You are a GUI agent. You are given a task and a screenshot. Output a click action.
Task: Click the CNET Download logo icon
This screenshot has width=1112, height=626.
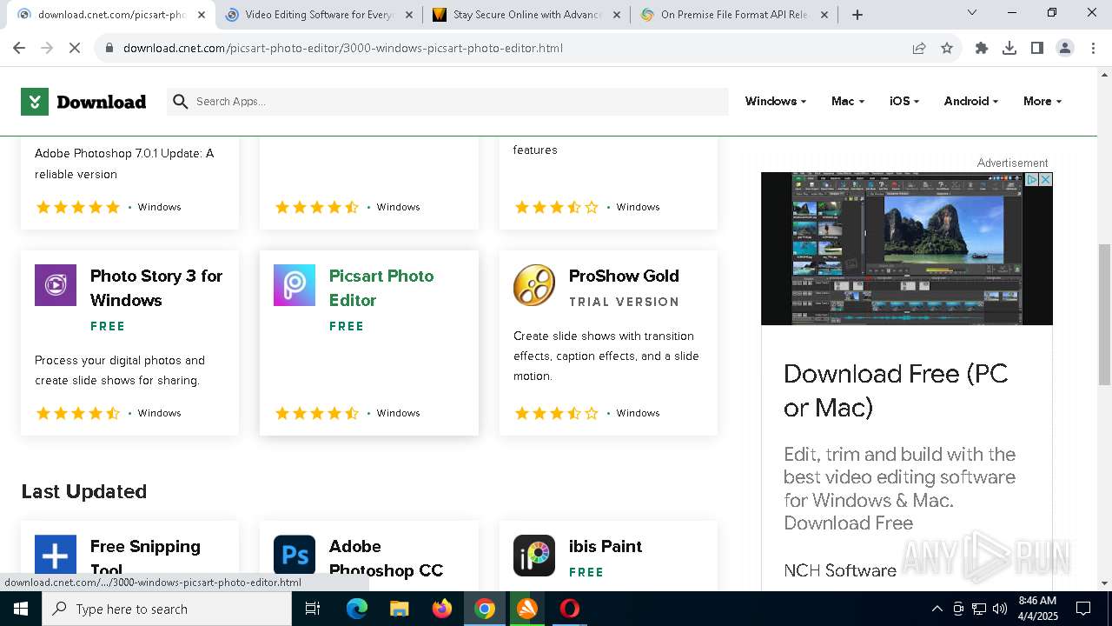35,102
